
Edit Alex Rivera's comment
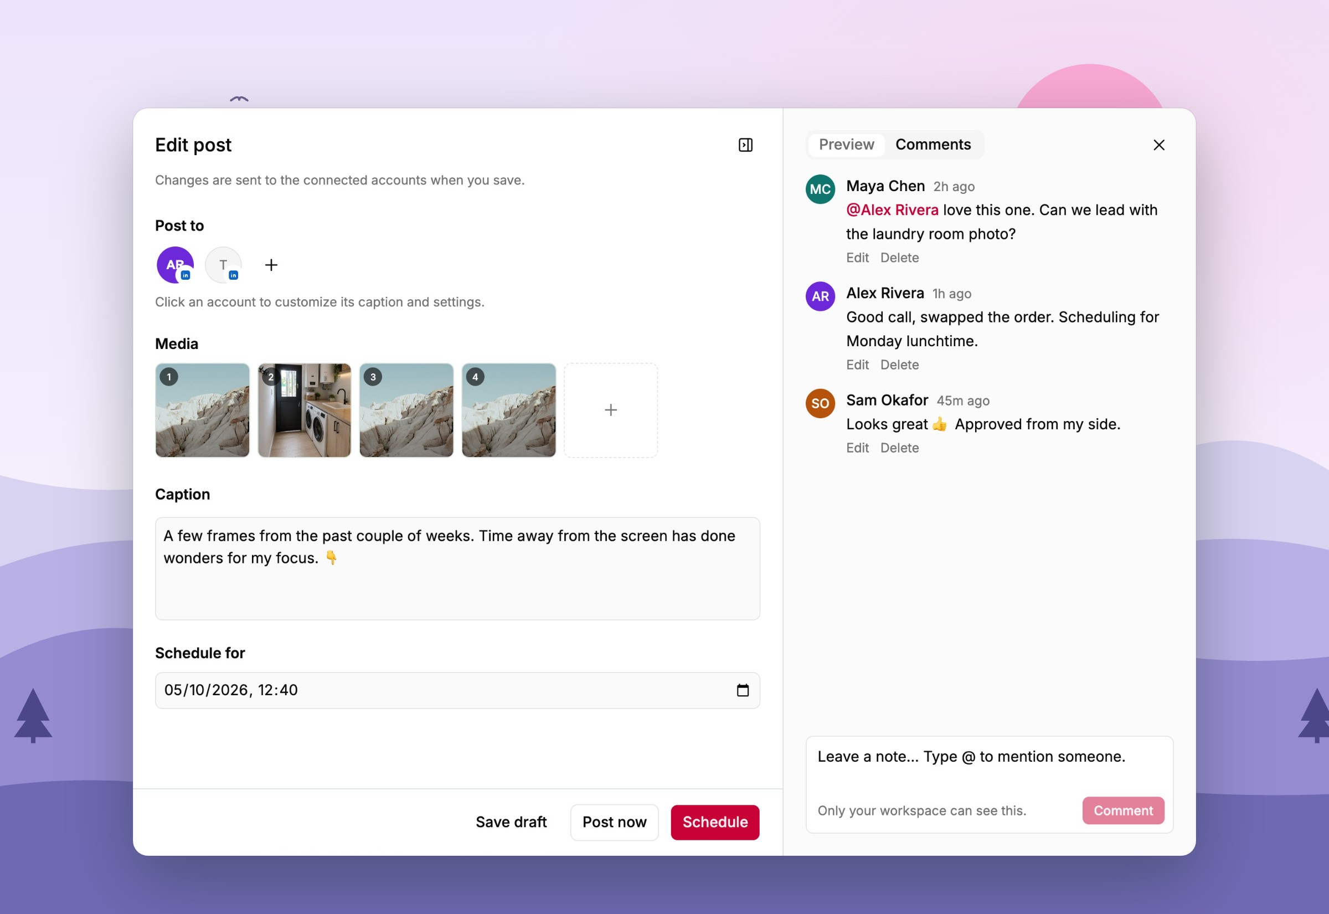tap(857, 365)
